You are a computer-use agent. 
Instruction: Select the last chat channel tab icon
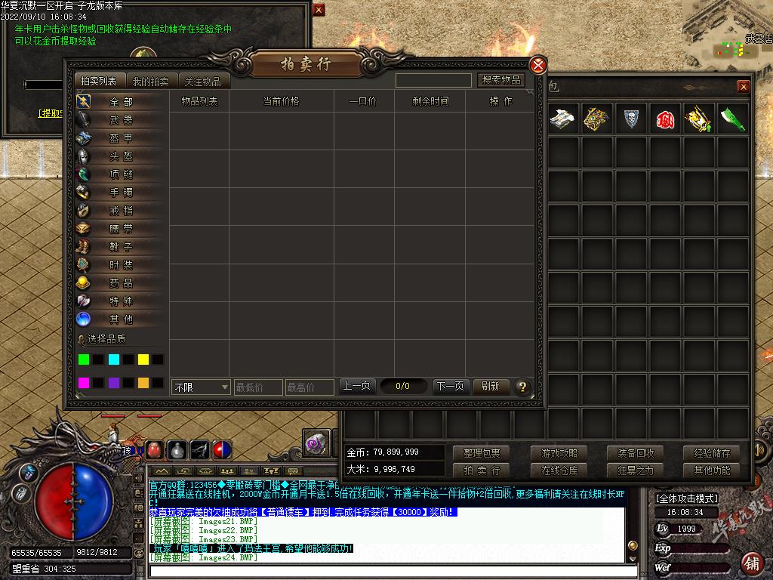tap(293, 471)
